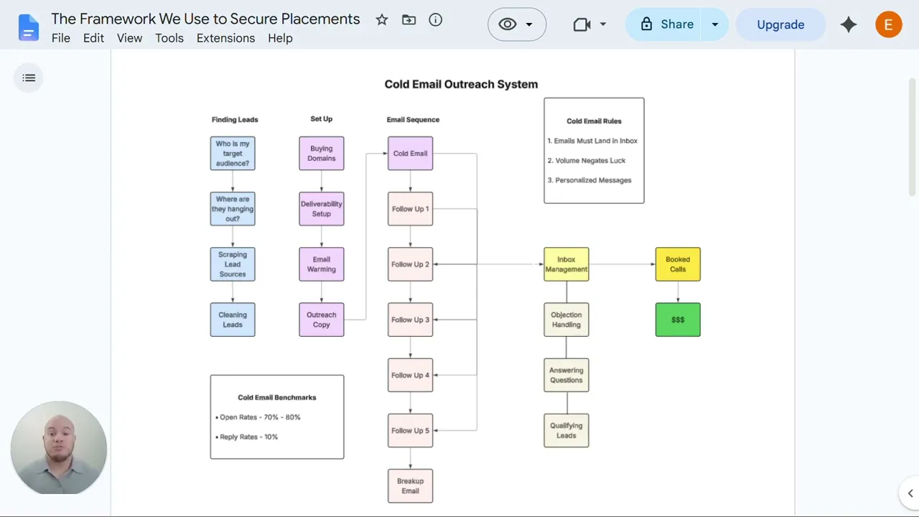
Task: Expand the meeting camera dropdown arrow
Action: 602,24
